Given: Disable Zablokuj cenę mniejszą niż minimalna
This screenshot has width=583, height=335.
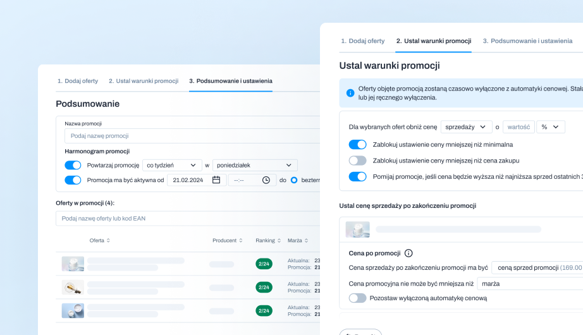Looking at the screenshot, I should [x=357, y=144].
